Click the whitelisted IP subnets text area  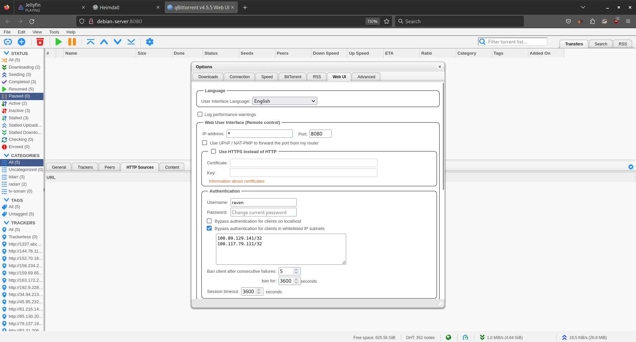tap(281, 249)
